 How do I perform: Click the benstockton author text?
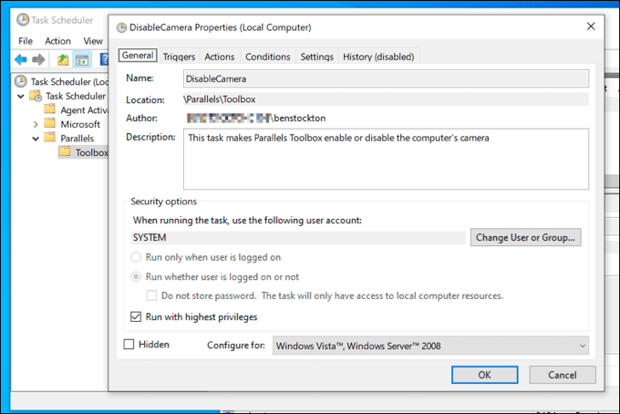[299, 118]
